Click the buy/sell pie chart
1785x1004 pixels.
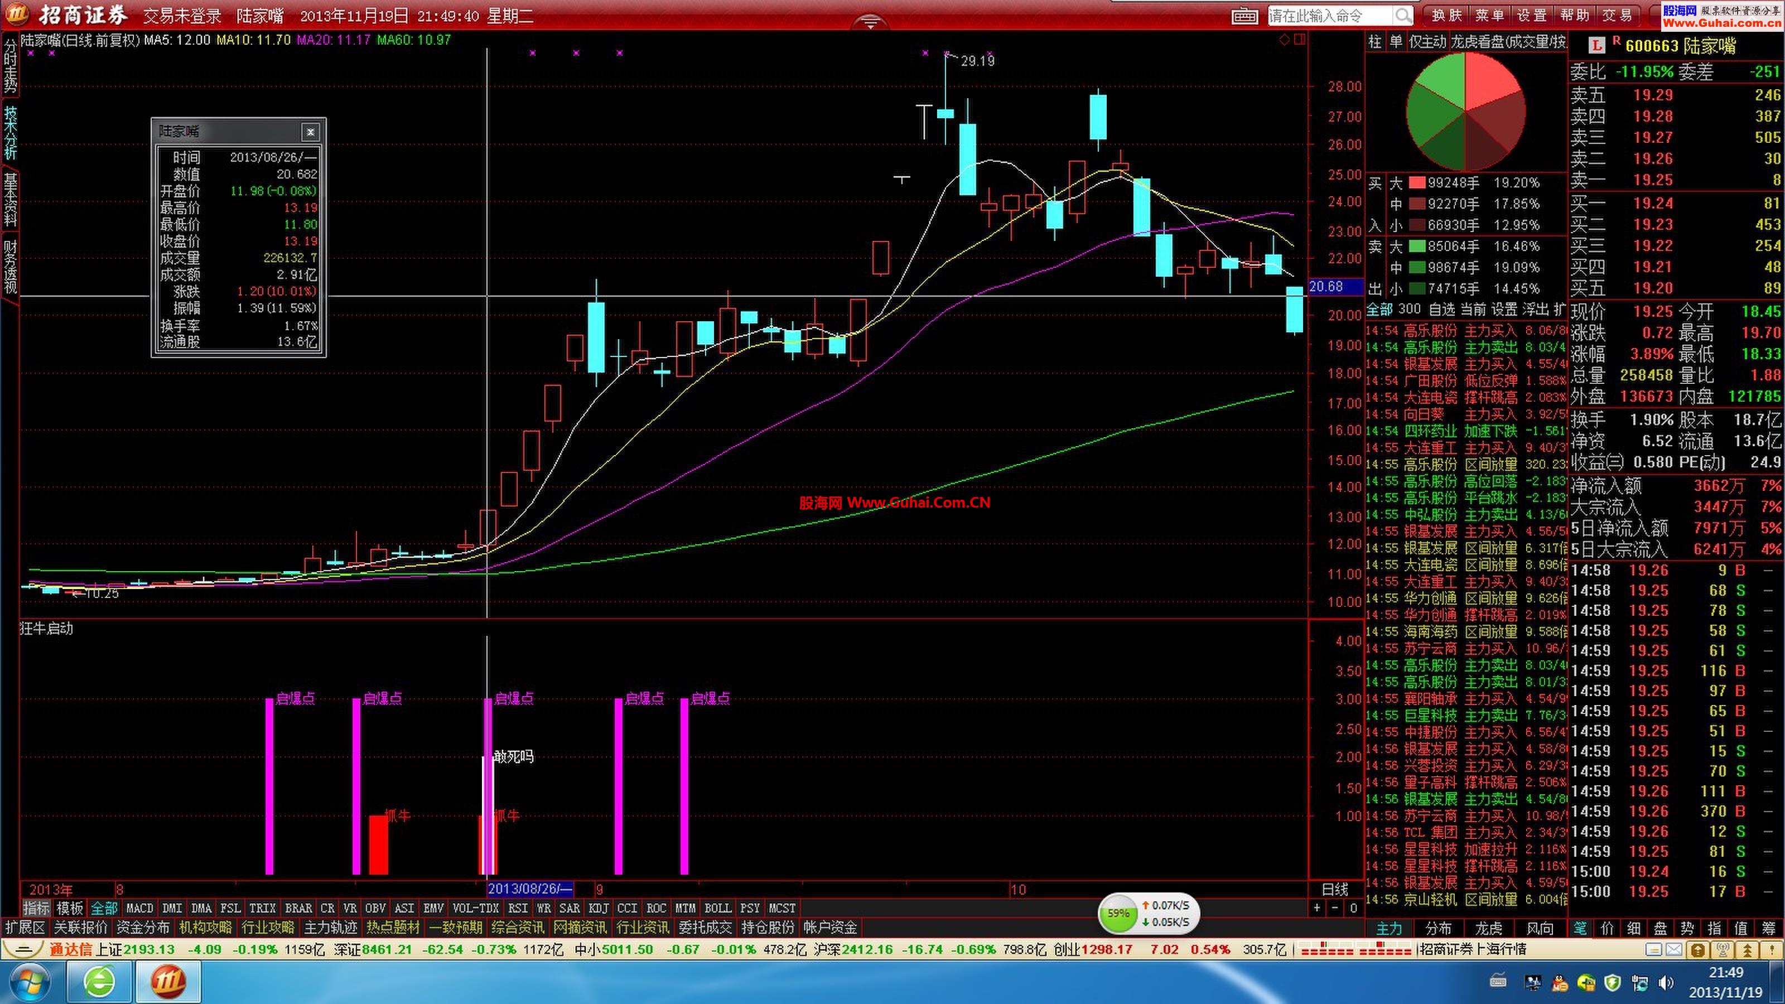pos(1465,111)
